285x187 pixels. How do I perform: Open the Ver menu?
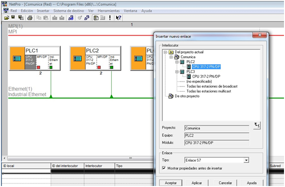click(x=91, y=10)
